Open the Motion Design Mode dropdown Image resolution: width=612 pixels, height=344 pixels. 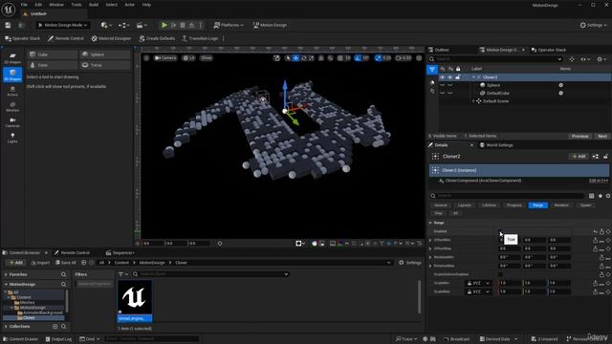pos(62,25)
